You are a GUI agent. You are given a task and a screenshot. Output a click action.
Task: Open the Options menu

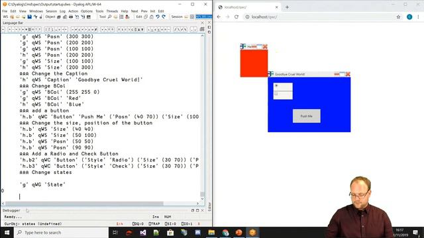[87, 11]
